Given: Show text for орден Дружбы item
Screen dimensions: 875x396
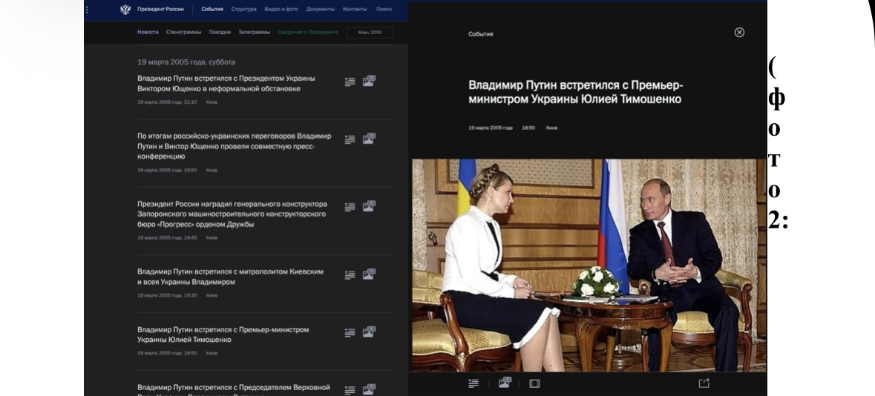Looking at the screenshot, I should tap(350, 207).
